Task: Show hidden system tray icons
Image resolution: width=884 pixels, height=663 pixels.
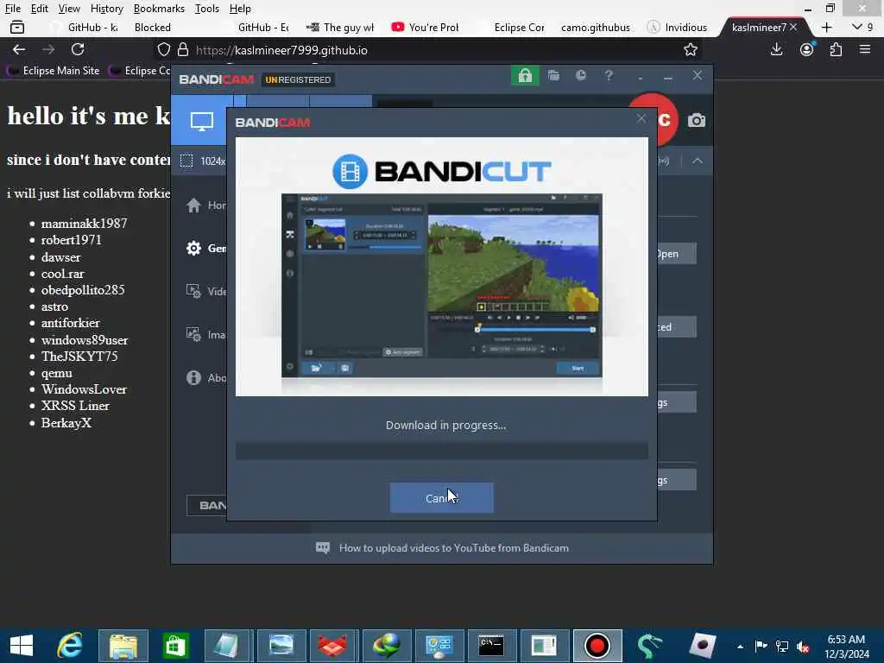Action: pyautogui.click(x=740, y=646)
